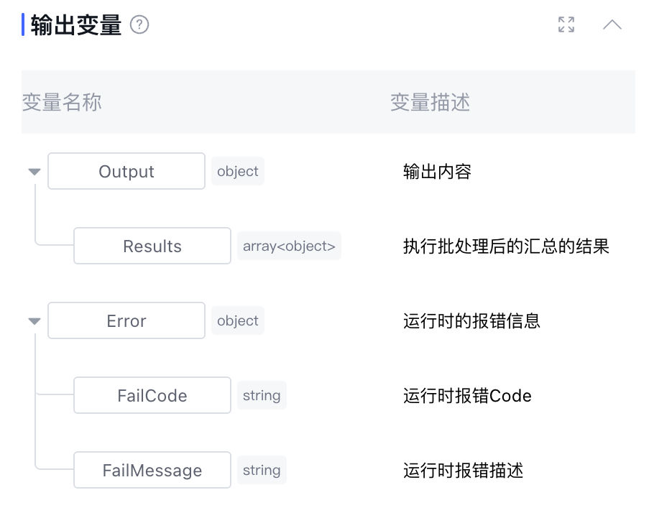
Task: Click the FailMessage variable name field
Action: [x=152, y=471]
